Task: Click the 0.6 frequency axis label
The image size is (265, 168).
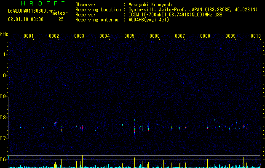Action: click(x=3, y=160)
